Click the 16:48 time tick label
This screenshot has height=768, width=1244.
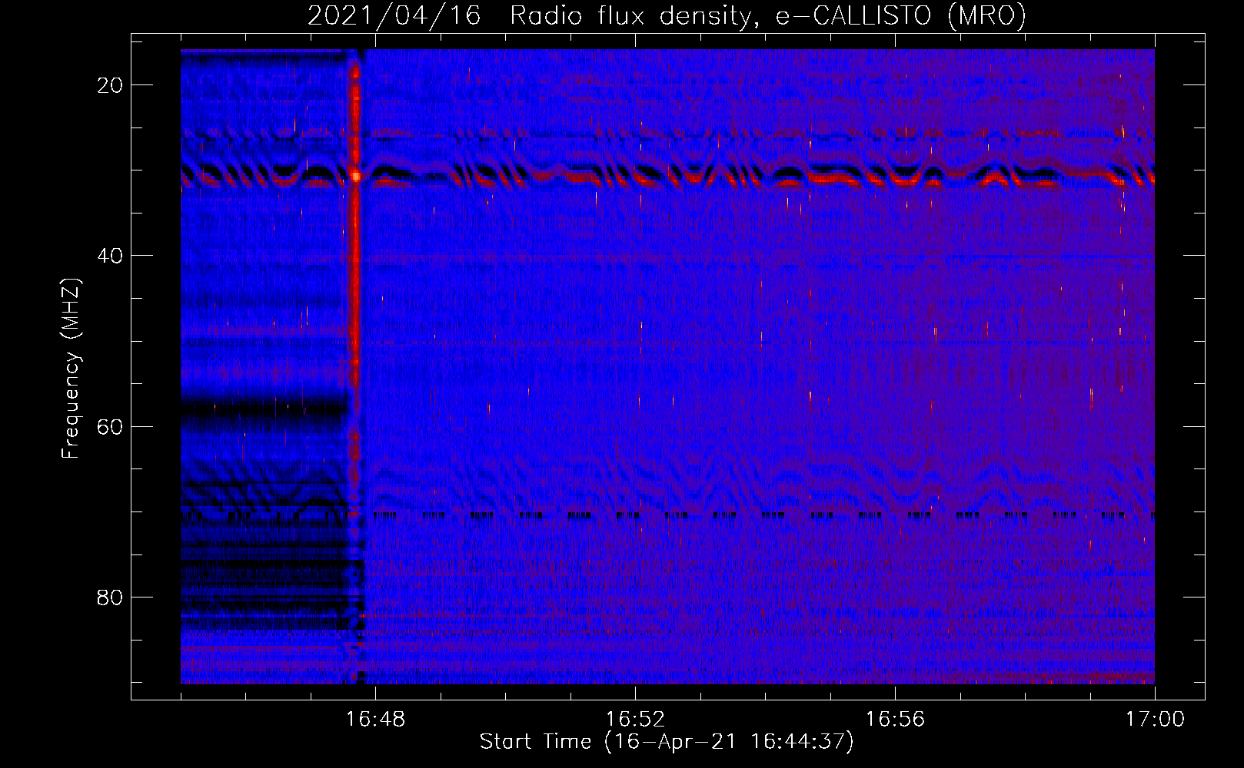pyautogui.click(x=375, y=720)
